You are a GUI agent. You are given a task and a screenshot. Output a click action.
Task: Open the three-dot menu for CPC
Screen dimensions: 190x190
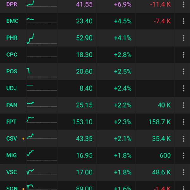[x=183, y=55]
